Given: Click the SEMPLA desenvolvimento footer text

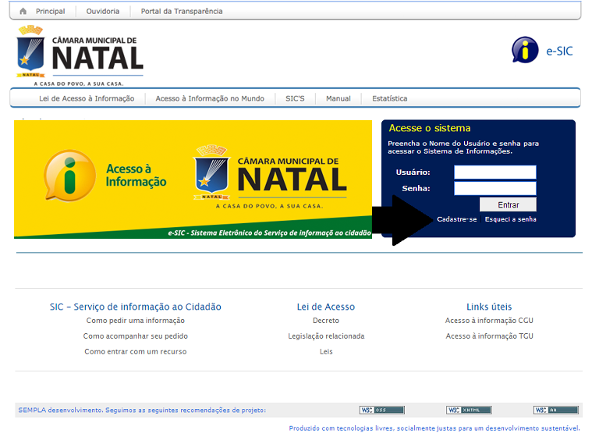Looking at the screenshot, I should coord(142,410).
